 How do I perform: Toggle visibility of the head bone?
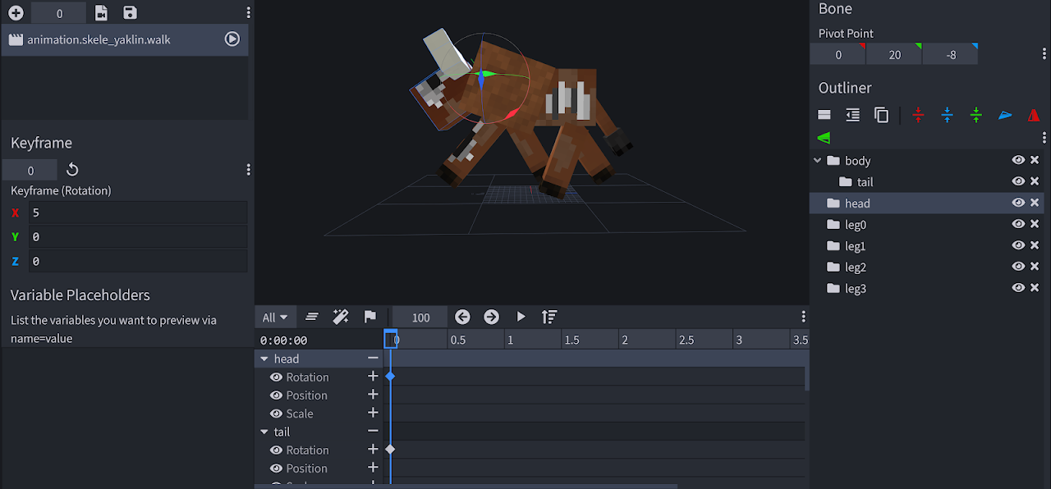(1018, 203)
